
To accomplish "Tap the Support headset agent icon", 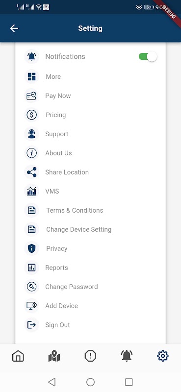I will 31,134.
